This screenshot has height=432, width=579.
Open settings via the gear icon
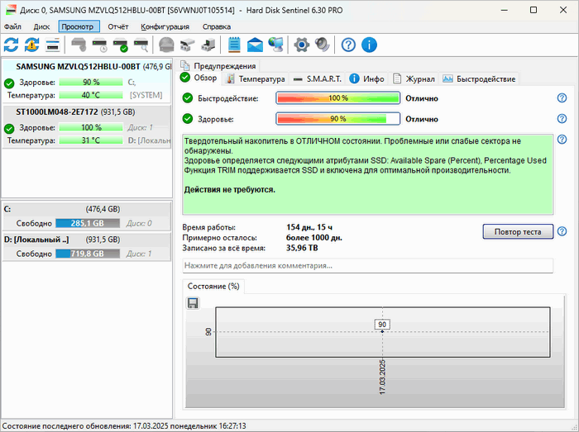click(302, 45)
